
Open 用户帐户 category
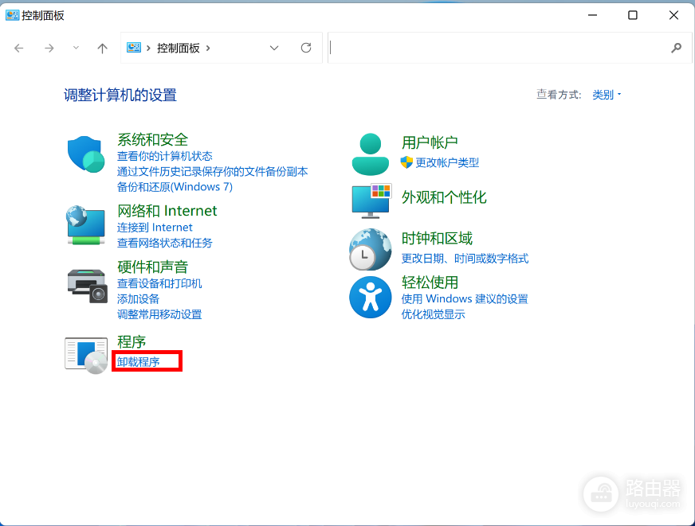coord(430,142)
